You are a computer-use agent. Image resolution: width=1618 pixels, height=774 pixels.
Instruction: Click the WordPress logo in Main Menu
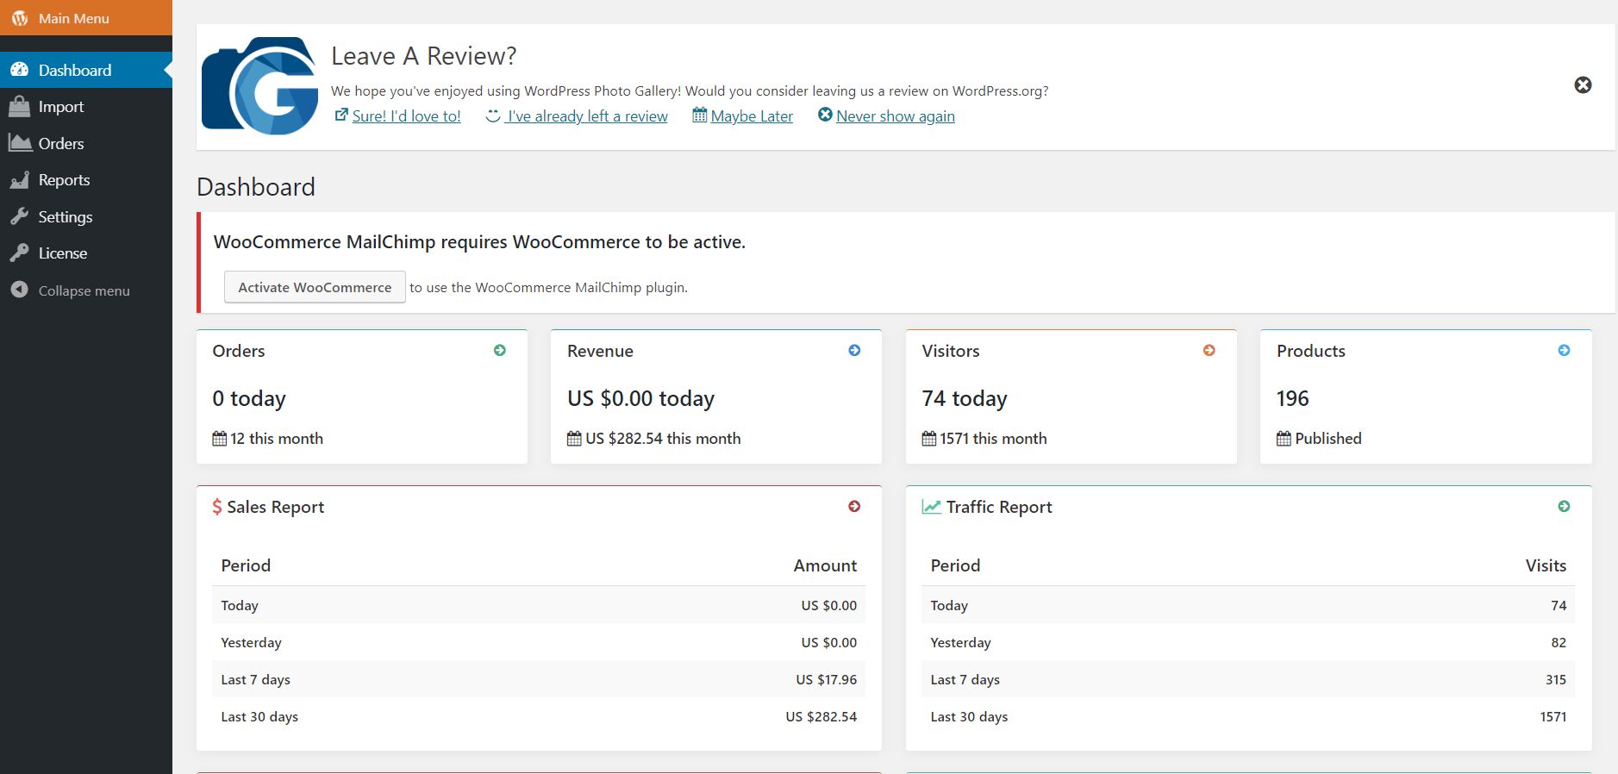(20, 18)
